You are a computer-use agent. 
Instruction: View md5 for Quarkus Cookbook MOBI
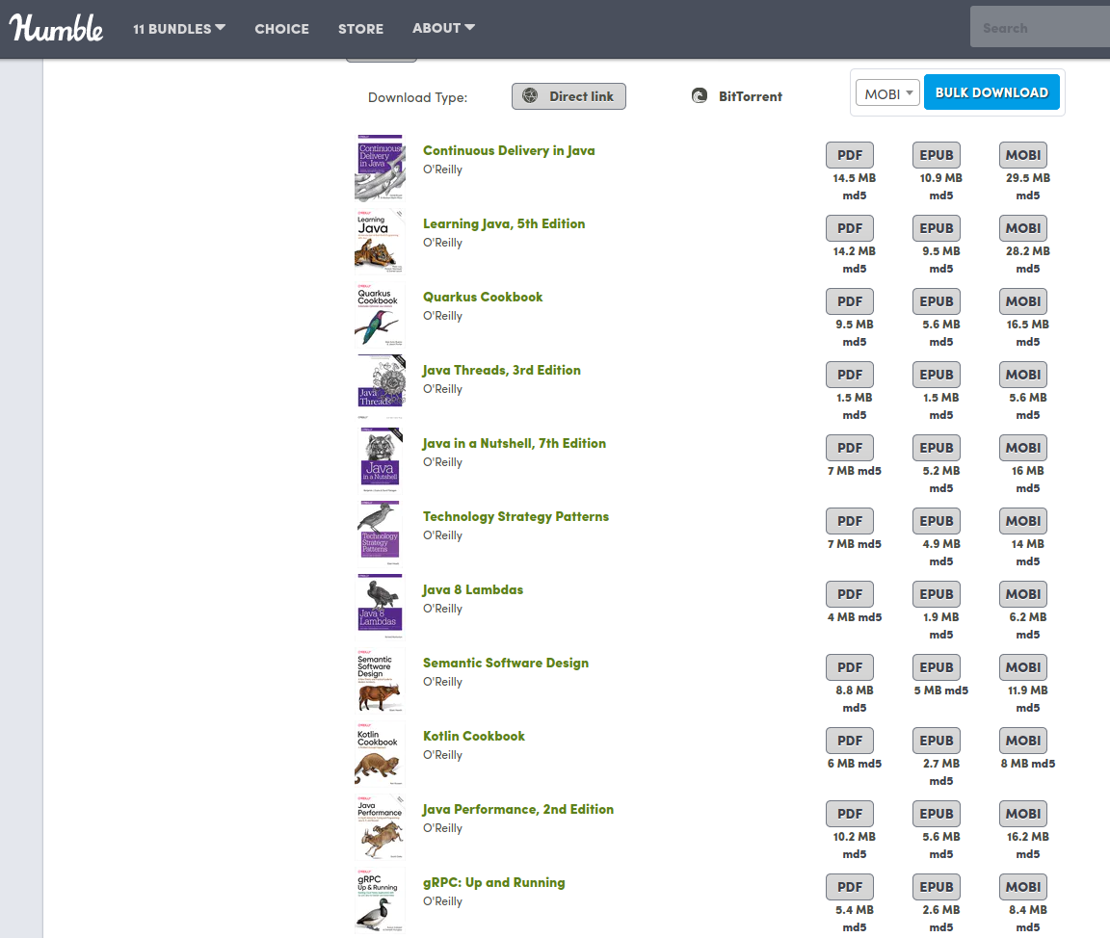point(1028,342)
